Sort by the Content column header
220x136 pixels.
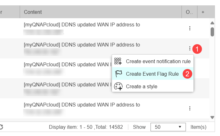33,12
